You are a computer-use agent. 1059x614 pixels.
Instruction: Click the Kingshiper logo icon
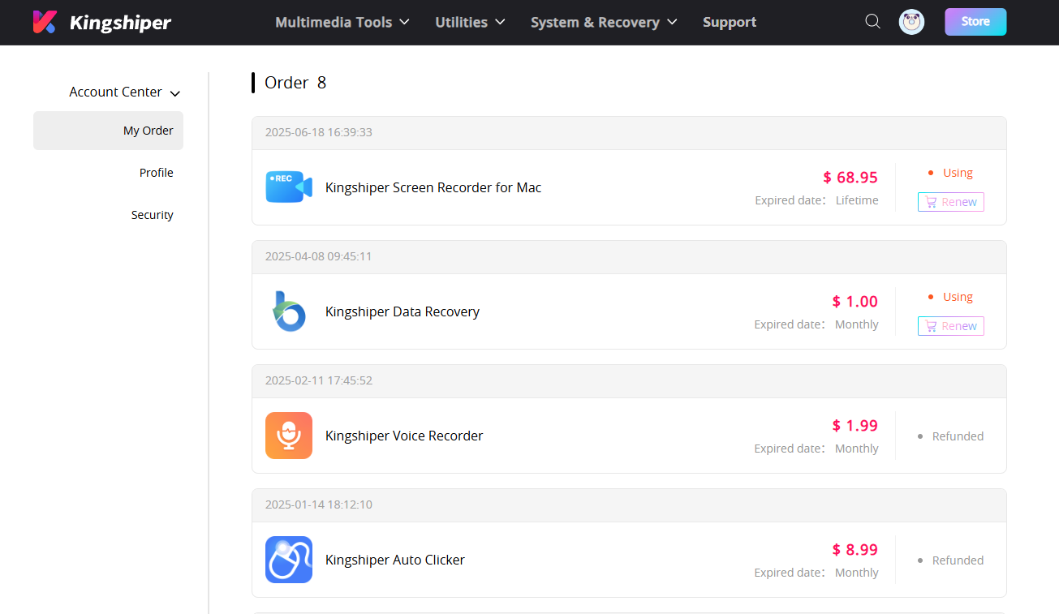pyautogui.click(x=45, y=22)
